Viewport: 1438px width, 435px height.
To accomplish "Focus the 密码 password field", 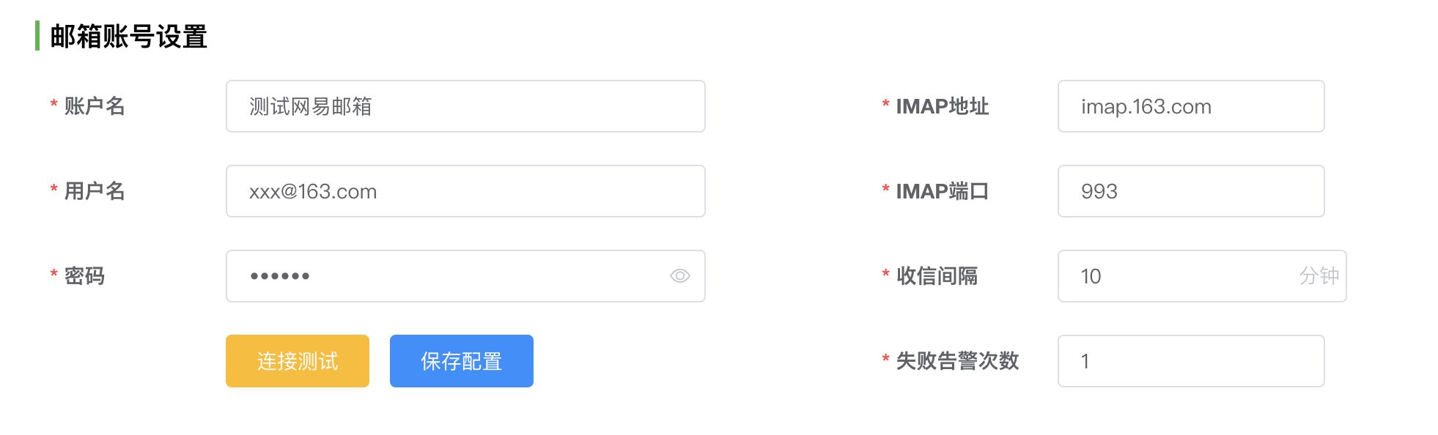I will click(x=465, y=276).
